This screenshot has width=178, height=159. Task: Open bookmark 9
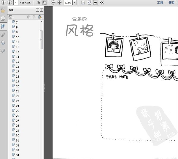click(17, 32)
